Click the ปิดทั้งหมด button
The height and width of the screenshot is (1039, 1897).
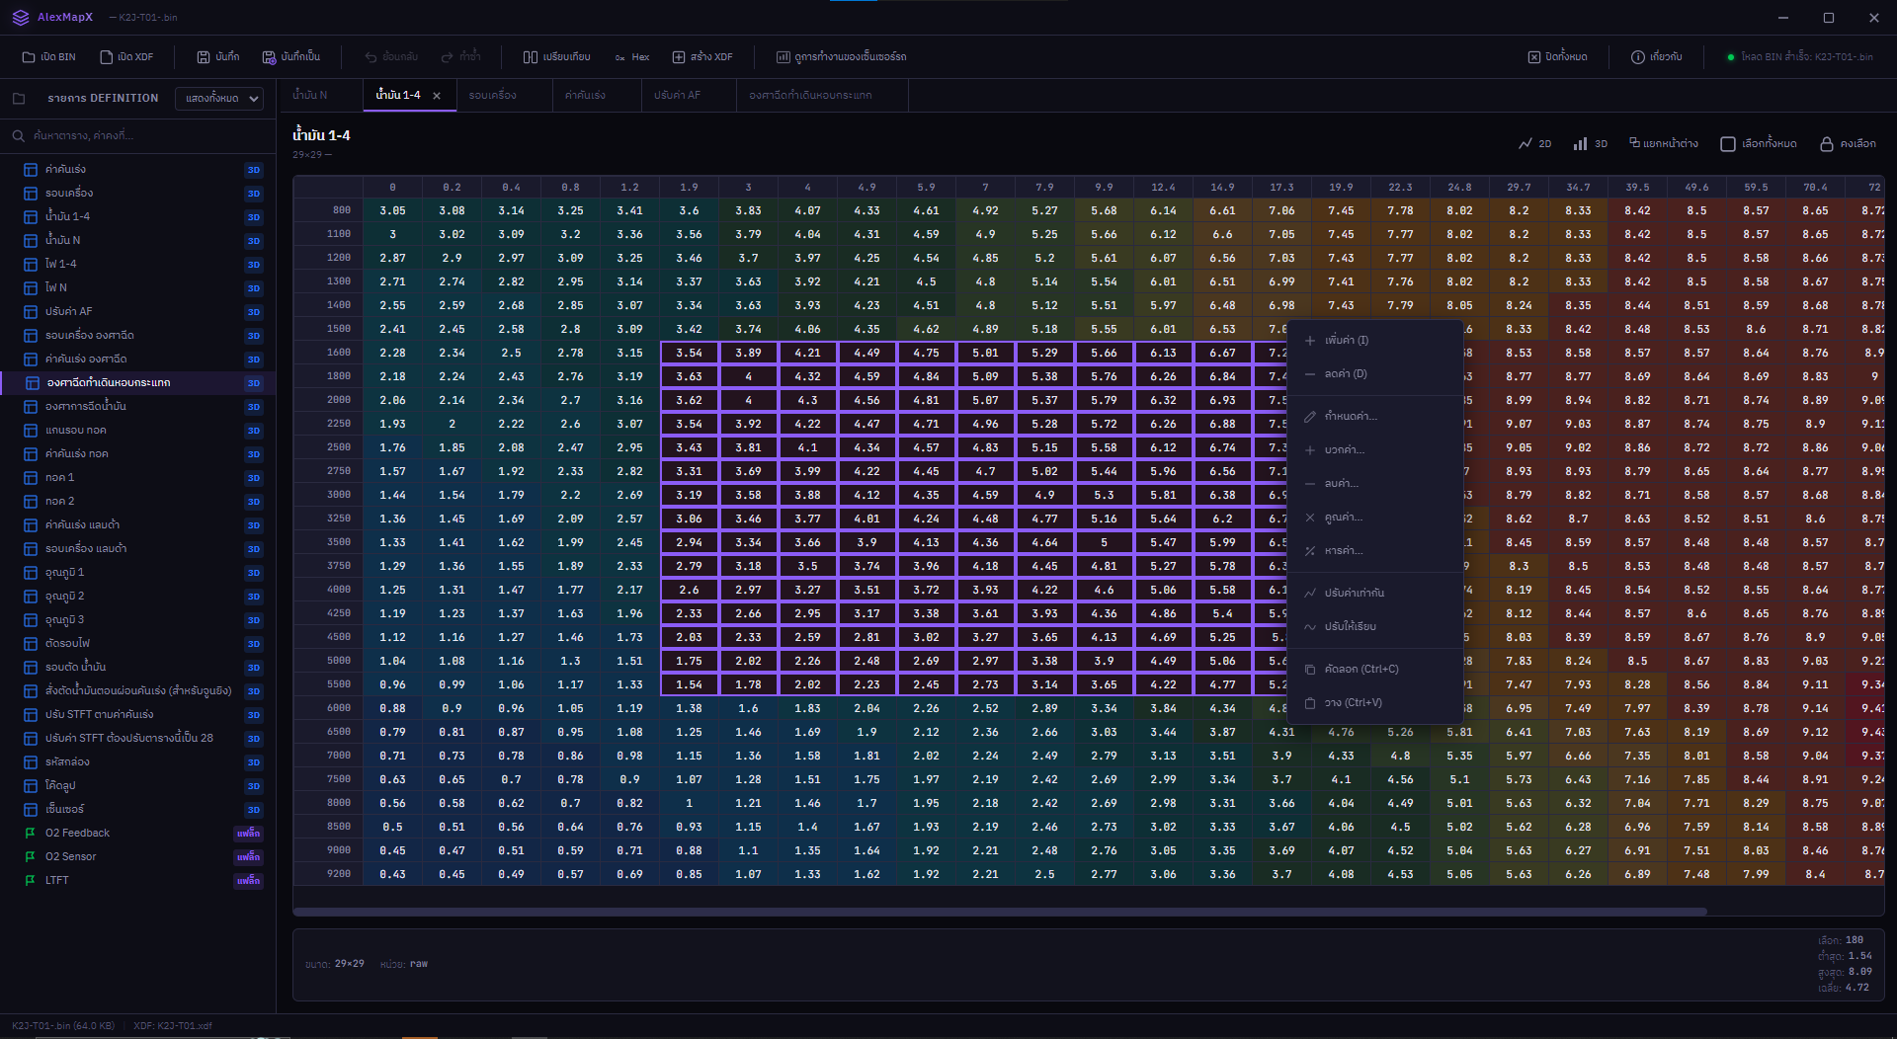coord(1558,56)
